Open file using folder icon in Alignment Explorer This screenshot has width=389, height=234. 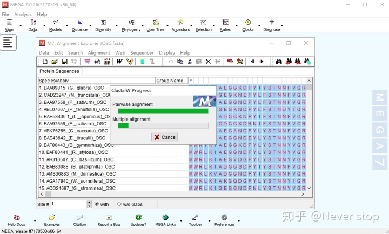(55, 61)
